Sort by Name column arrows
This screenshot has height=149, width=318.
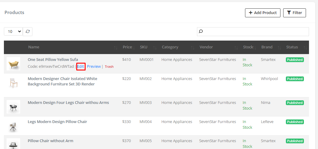pyautogui.click(x=116, y=47)
